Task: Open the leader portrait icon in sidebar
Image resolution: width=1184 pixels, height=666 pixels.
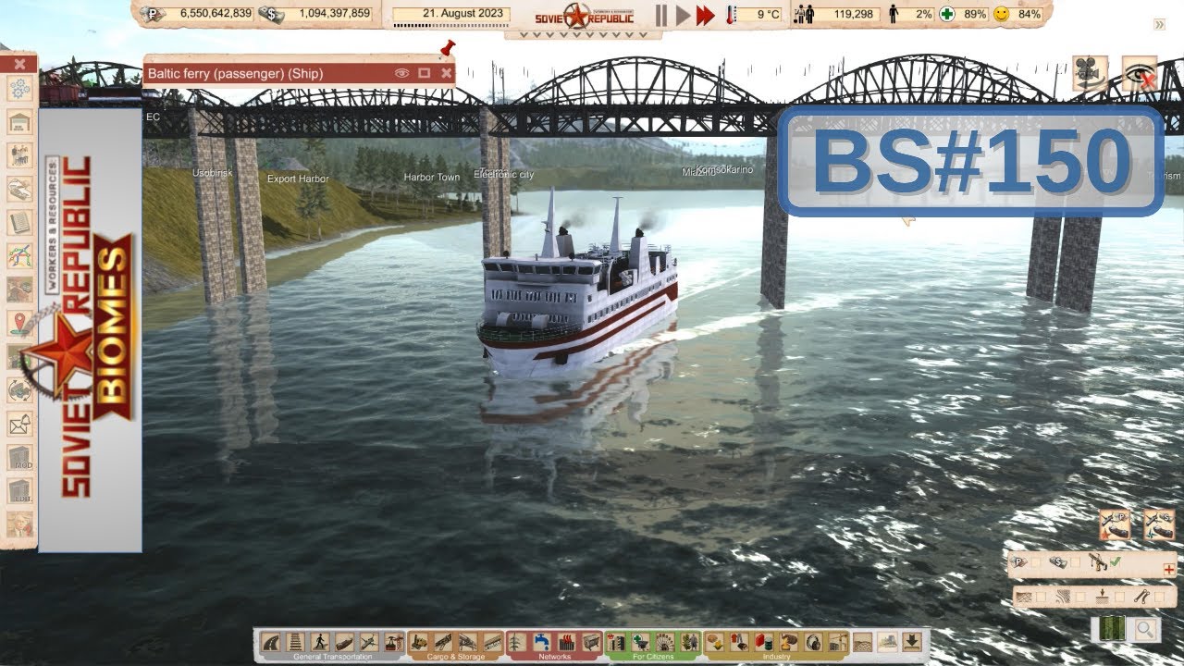Action: tap(19, 524)
